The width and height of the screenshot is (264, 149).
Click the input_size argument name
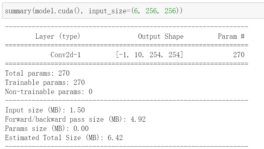107,11
